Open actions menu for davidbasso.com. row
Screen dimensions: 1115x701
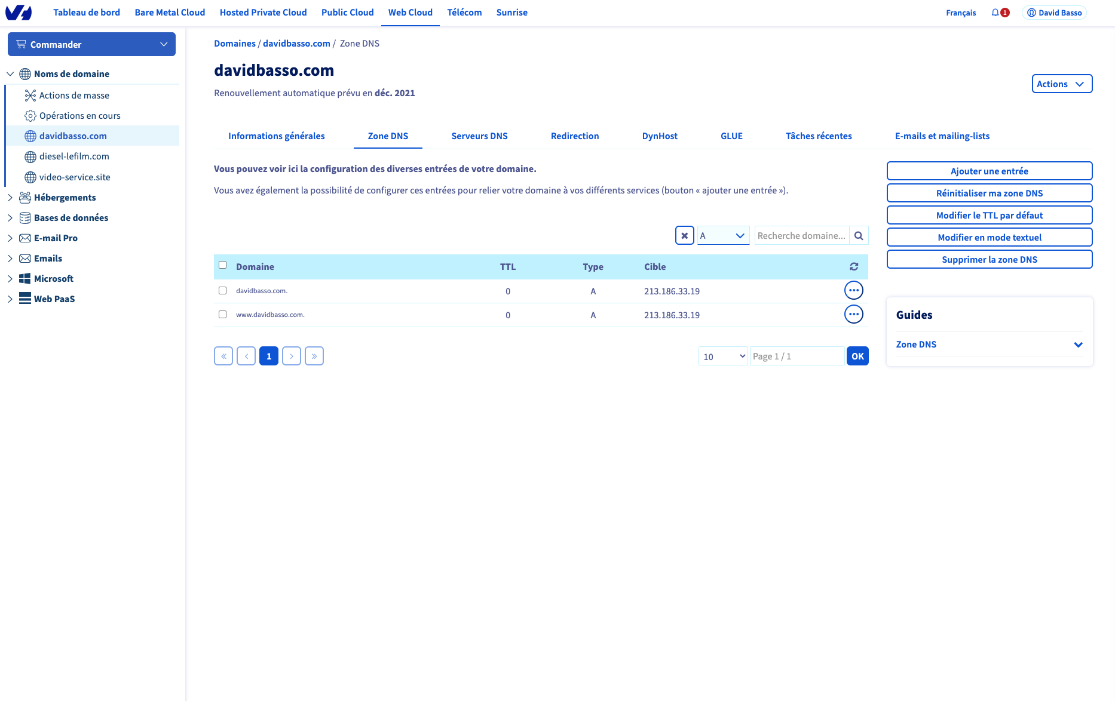(x=853, y=291)
